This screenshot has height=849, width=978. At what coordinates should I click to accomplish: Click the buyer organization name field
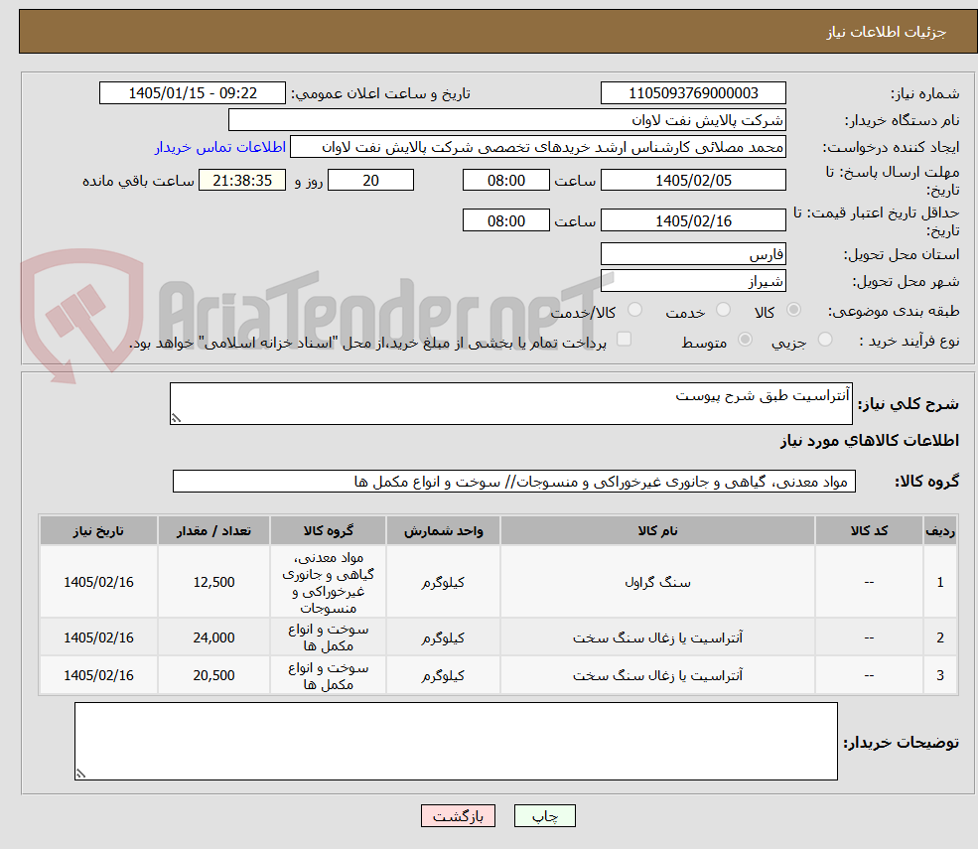pos(507,120)
